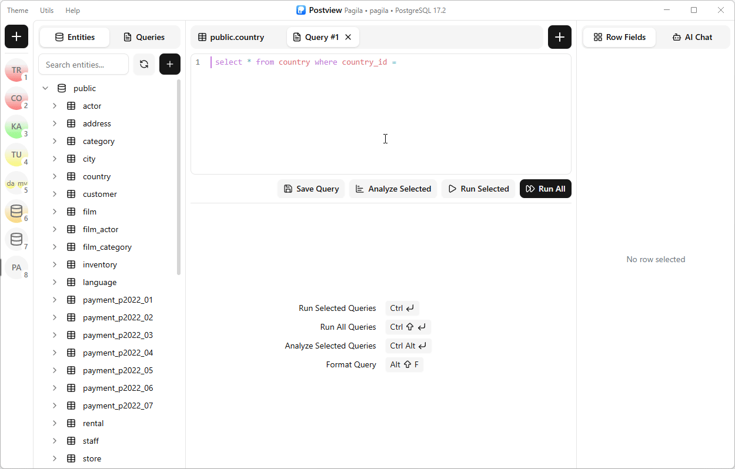Image resolution: width=735 pixels, height=469 pixels.
Task: Click in the Search entities field
Action: point(83,65)
